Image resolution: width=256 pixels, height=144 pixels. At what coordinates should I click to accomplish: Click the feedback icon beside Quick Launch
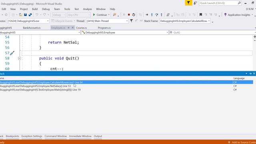(195, 3)
